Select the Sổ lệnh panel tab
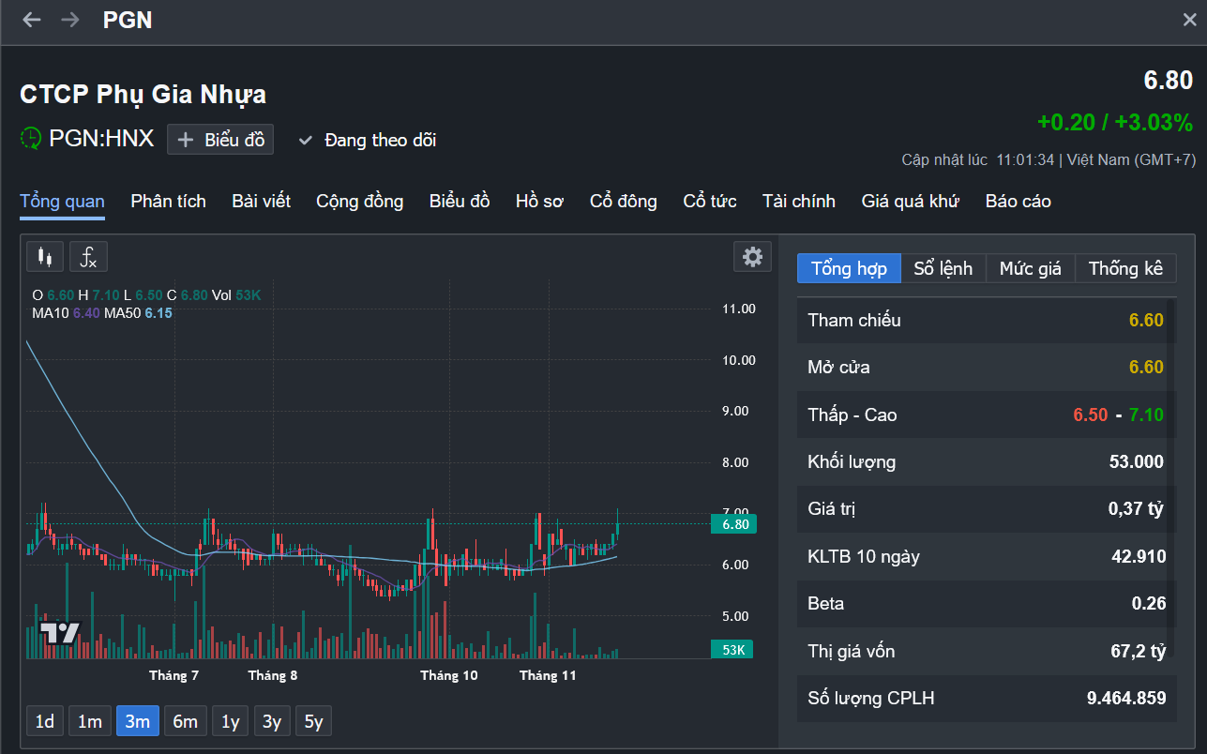 (x=943, y=268)
